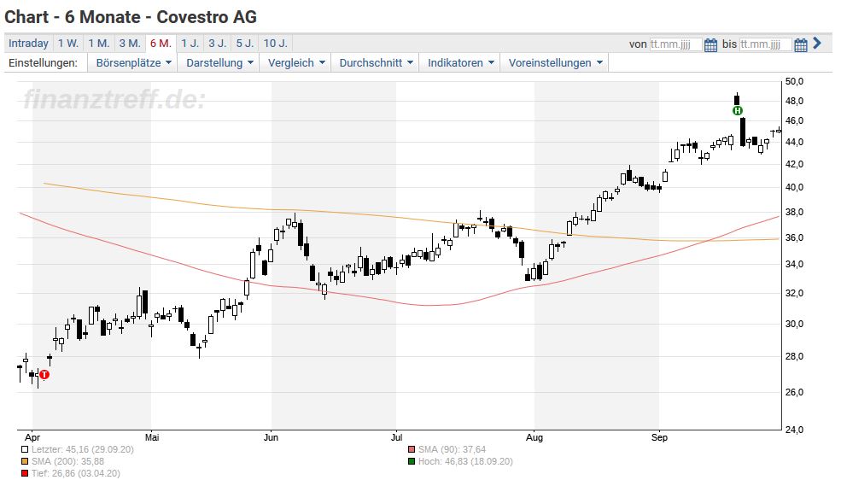Click the blue arrow to apply date range
Image resolution: width=841 pixels, height=480 pixels.
pyautogui.click(x=817, y=43)
